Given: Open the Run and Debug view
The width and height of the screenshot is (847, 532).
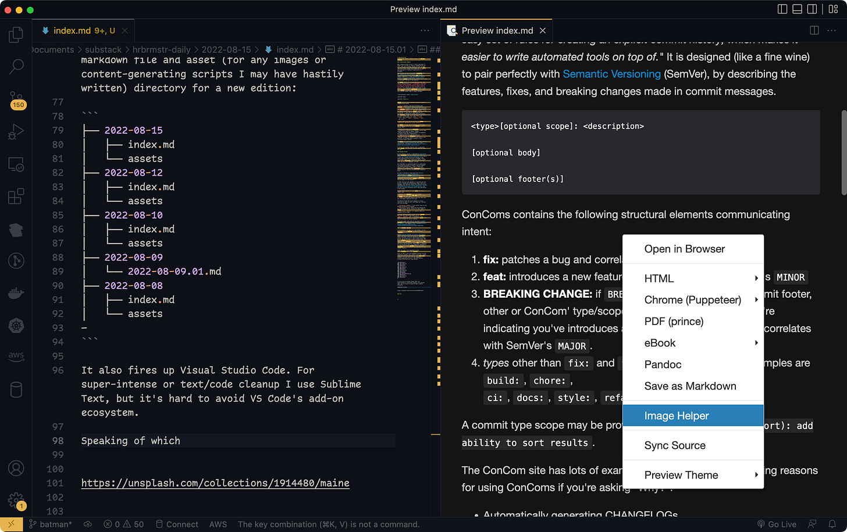Looking at the screenshot, I should click(16, 132).
